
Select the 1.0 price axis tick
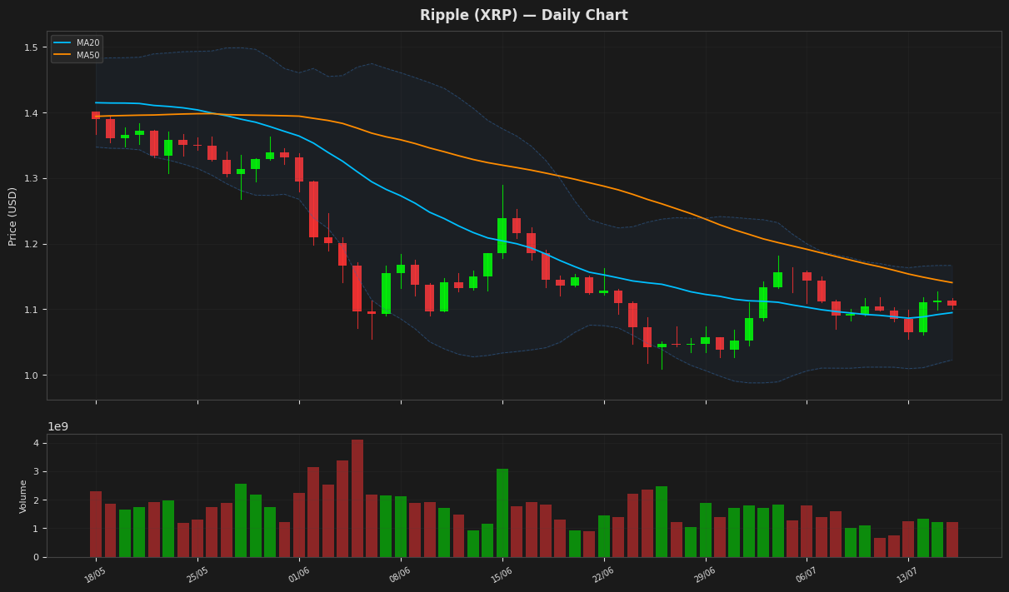click(30, 376)
